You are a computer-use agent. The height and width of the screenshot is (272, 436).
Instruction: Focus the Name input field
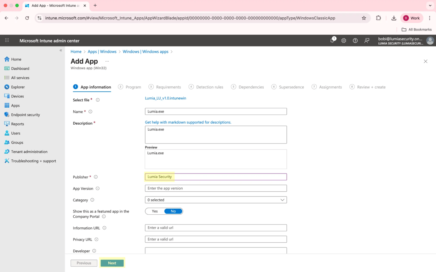[x=216, y=111]
